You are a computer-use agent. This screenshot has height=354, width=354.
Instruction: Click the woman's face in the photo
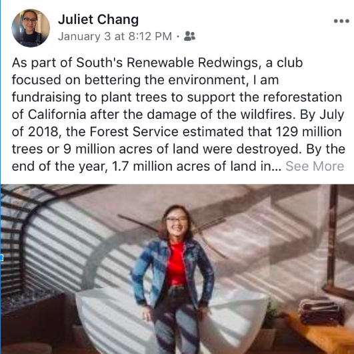pyautogui.click(x=177, y=224)
